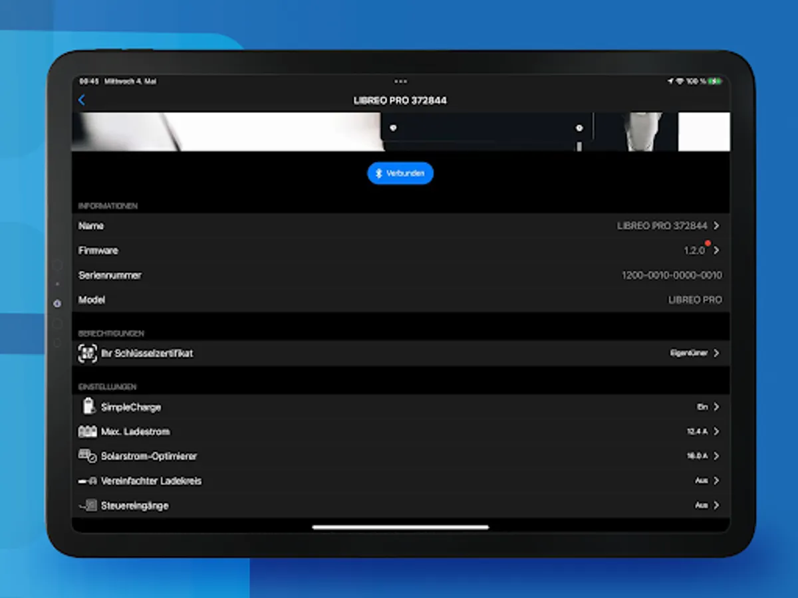Screen dimensions: 798x598
Task: Click the key certificate QR icon
Action: click(88, 353)
